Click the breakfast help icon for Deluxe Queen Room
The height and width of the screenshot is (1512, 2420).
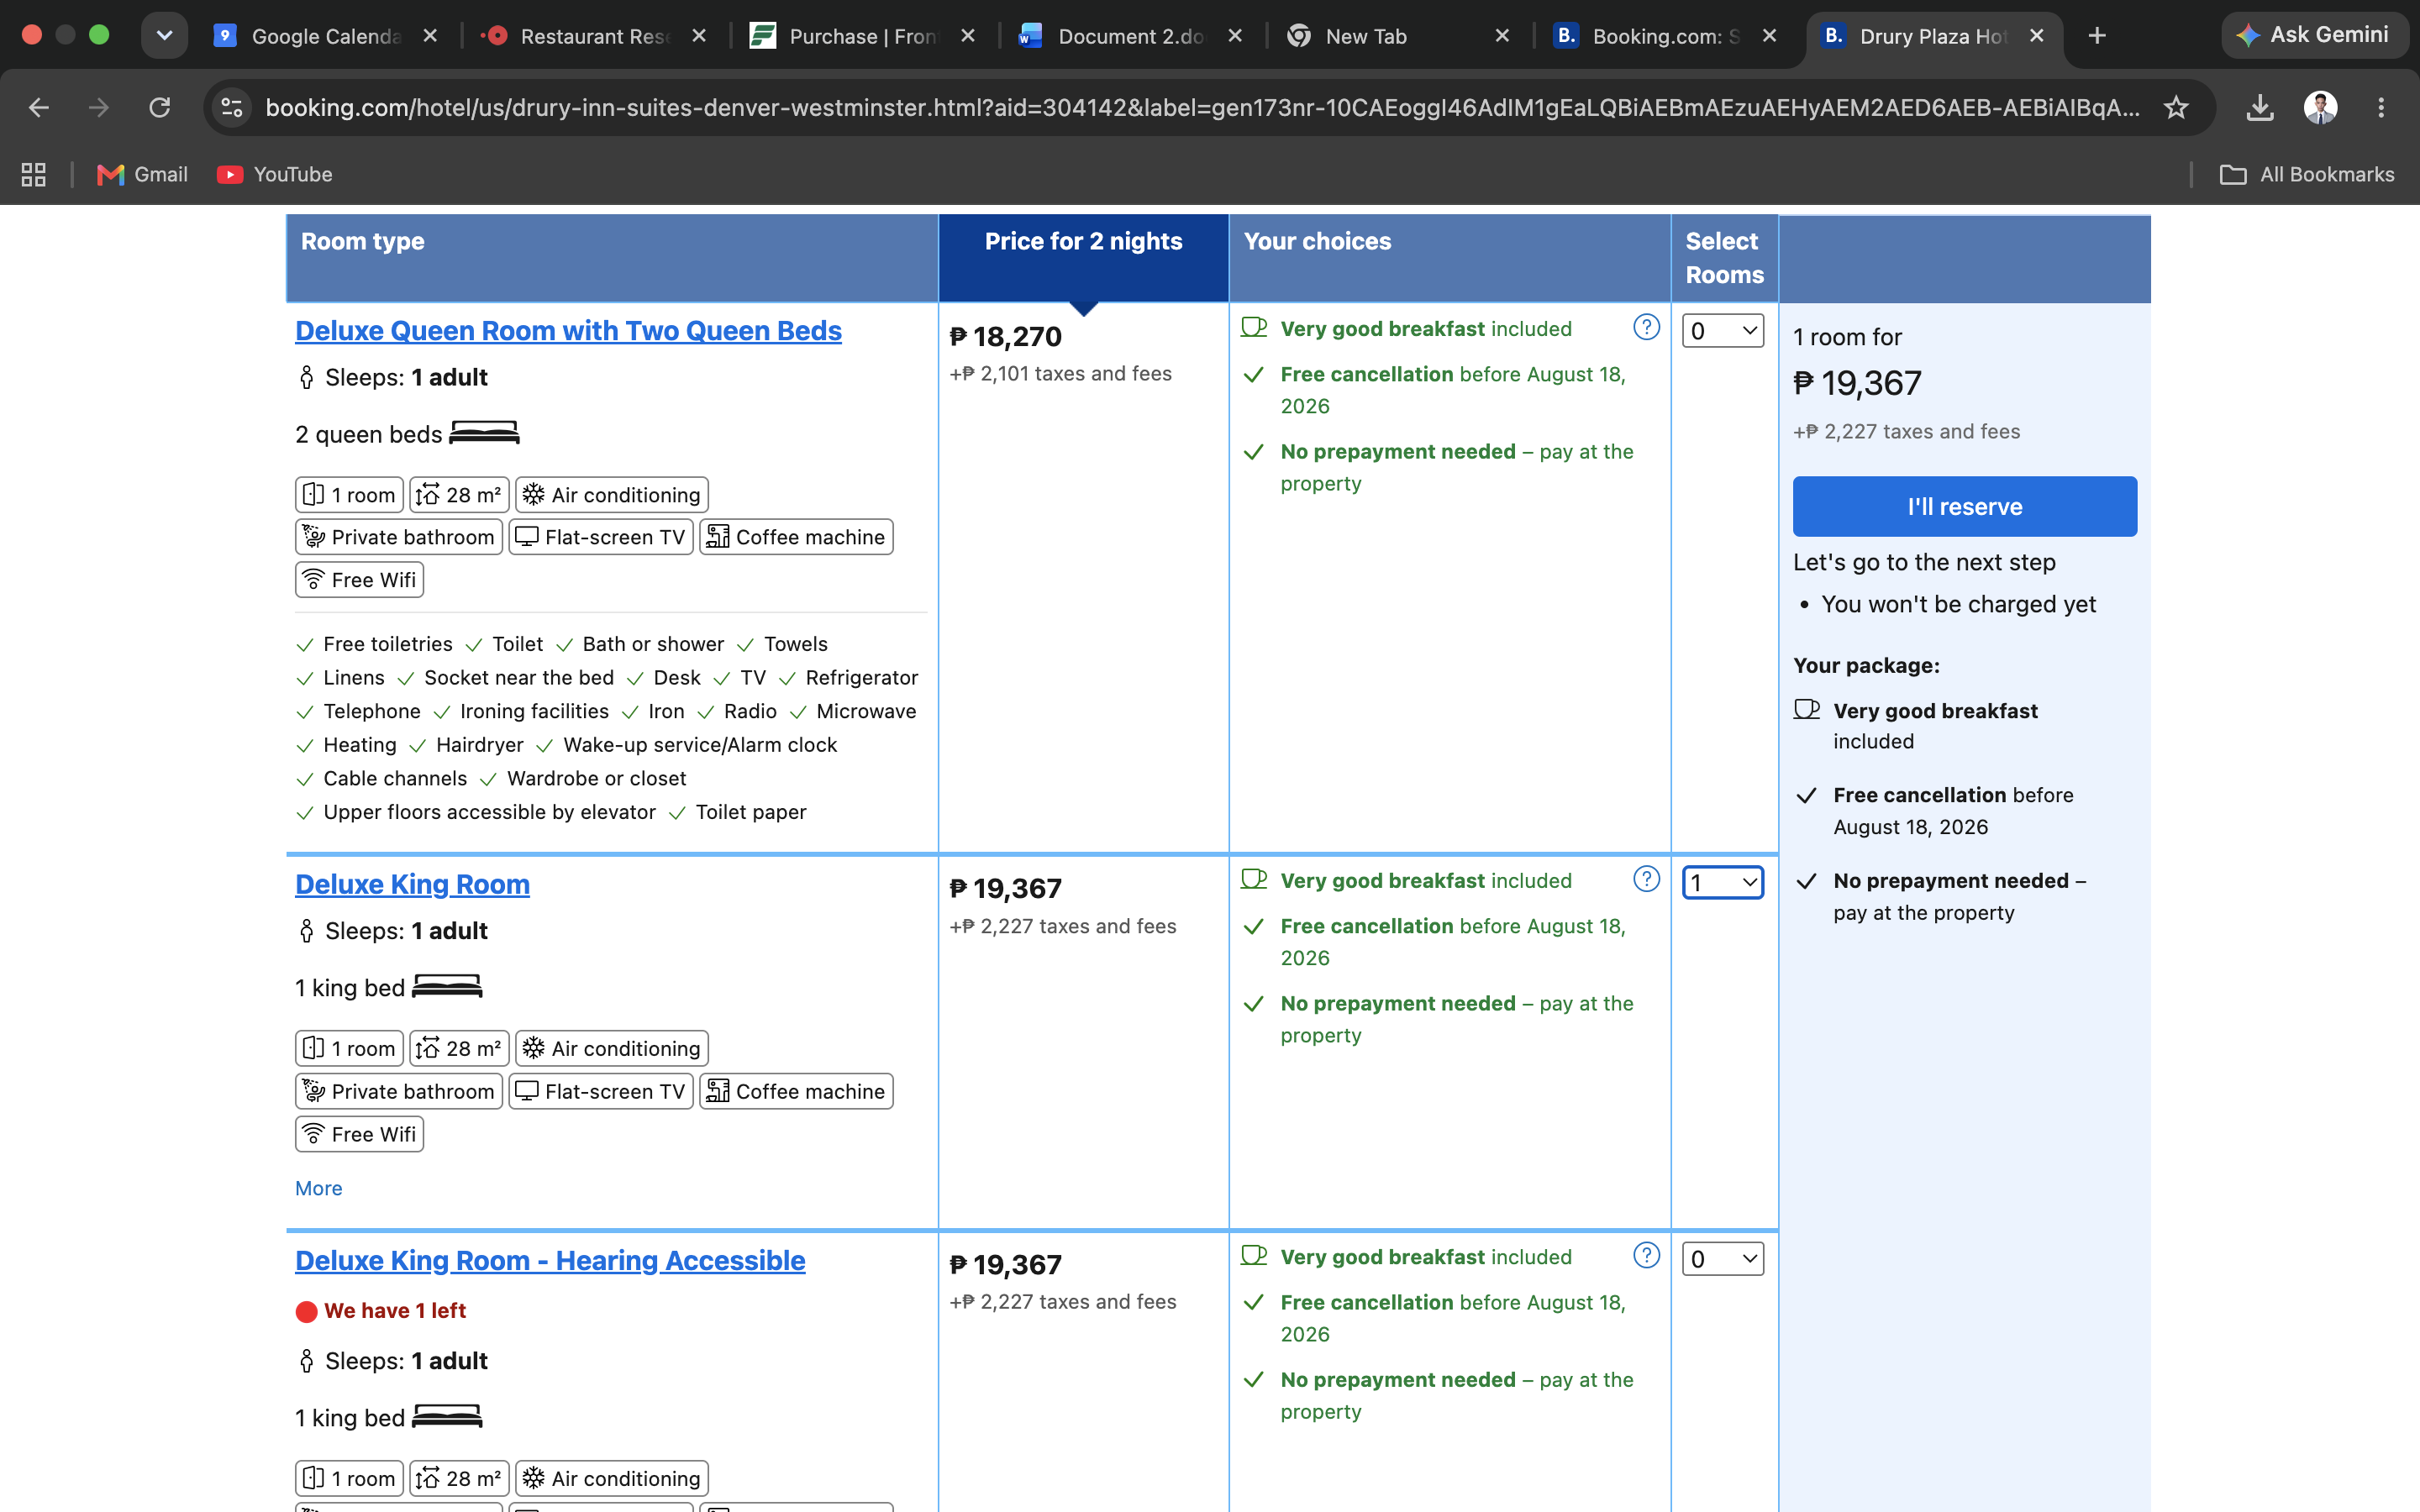click(x=1646, y=327)
